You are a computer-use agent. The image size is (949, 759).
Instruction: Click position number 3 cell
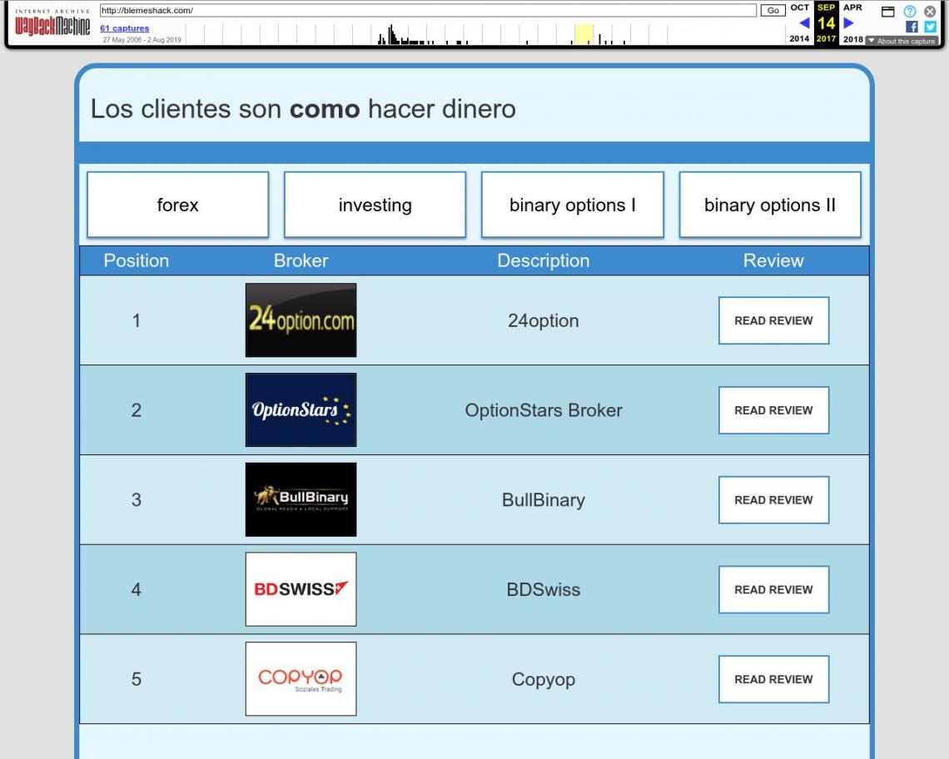[137, 499]
